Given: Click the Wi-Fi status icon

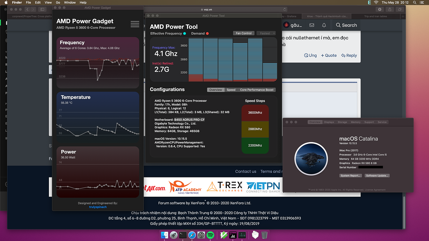Looking at the screenshot, I should pyautogui.click(x=376, y=2).
